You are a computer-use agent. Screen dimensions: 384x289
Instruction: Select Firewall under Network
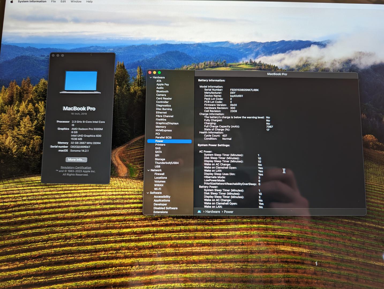tap(159, 174)
